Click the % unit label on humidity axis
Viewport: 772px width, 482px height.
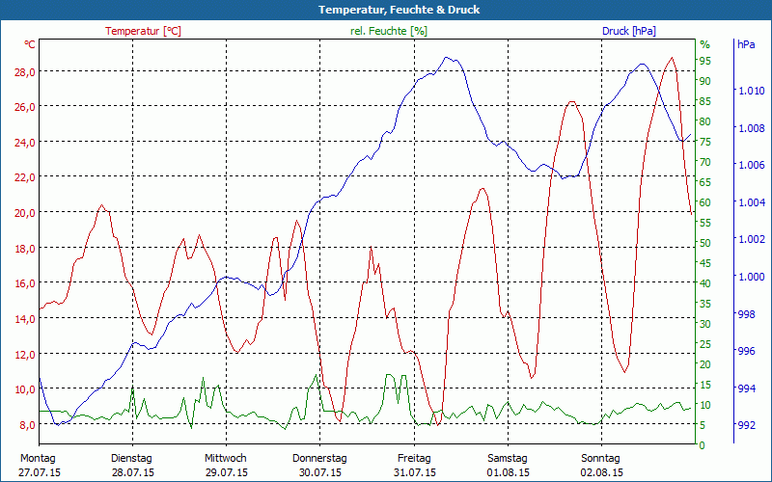(x=704, y=44)
